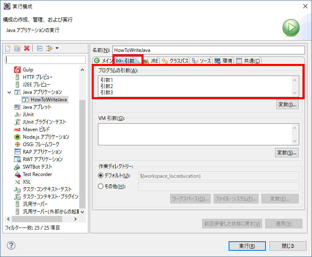Collapse the Java アプリケーション tree node

tap(9, 92)
